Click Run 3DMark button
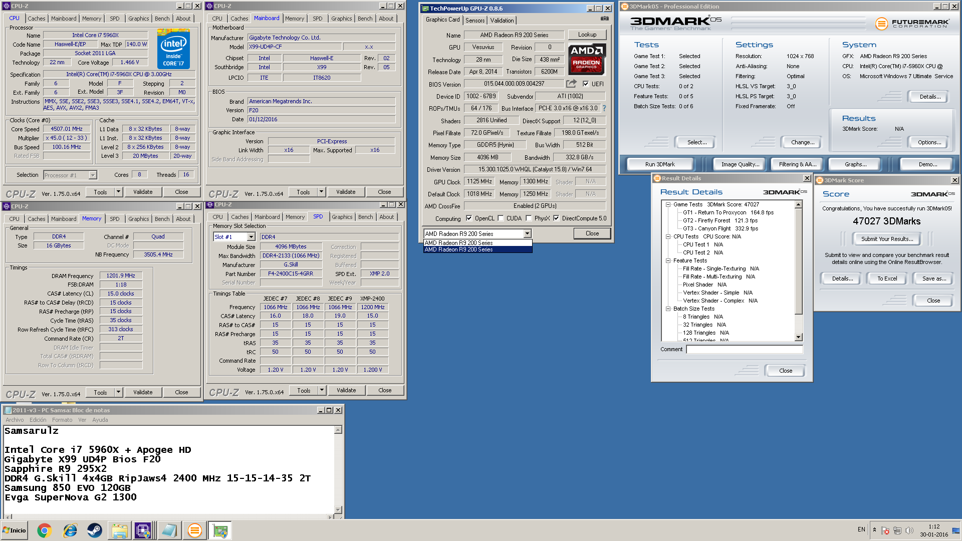Viewport: 962px width, 541px height. click(660, 164)
